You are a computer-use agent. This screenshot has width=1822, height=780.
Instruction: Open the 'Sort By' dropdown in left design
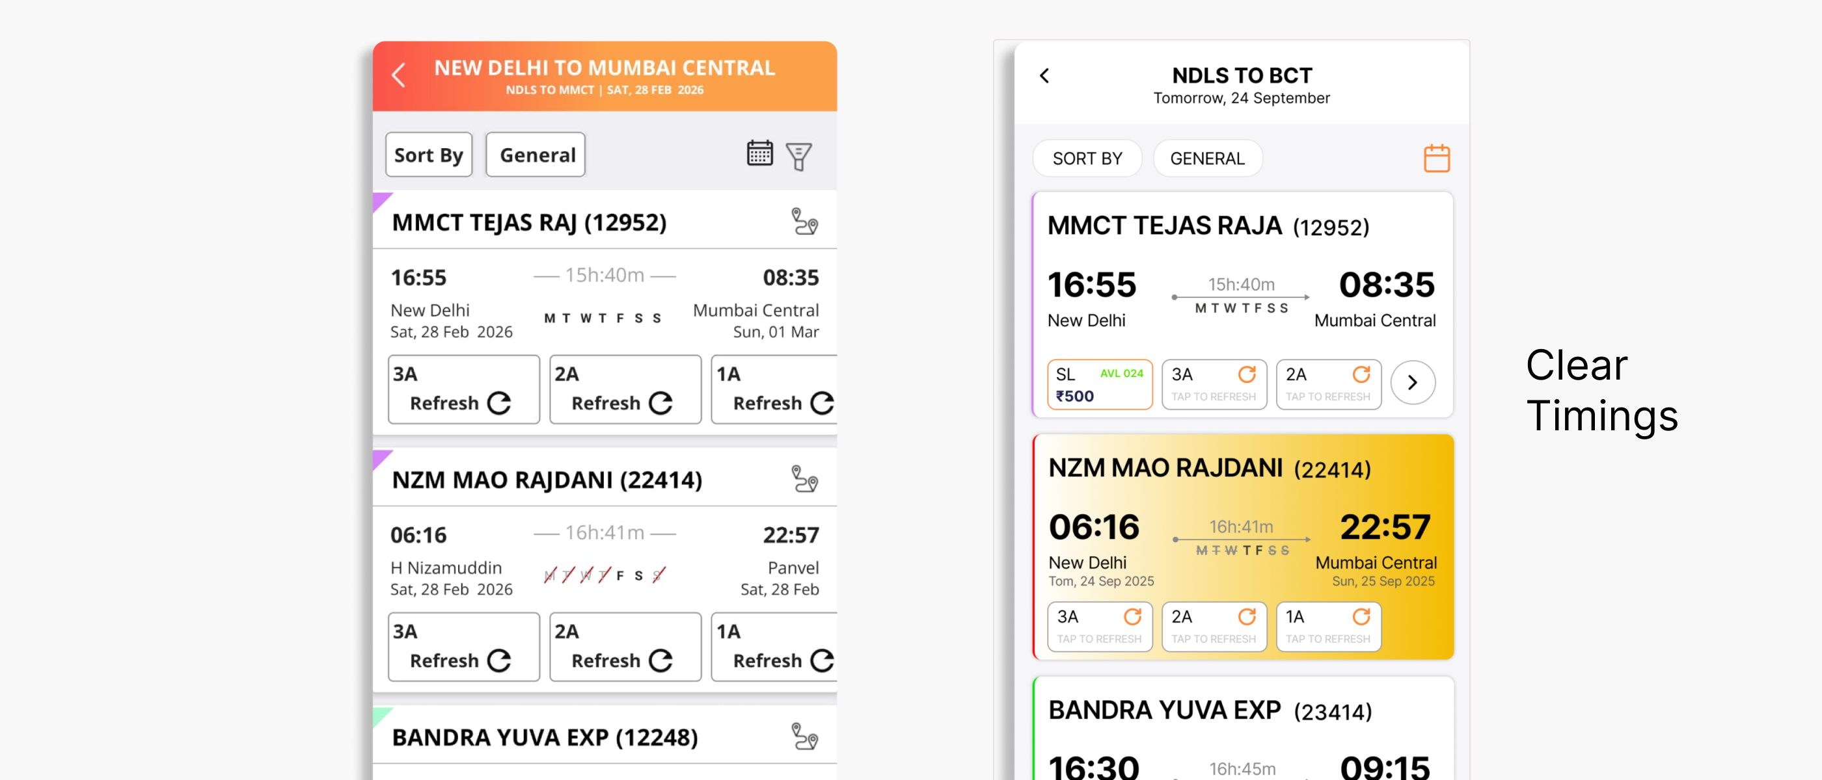point(429,155)
